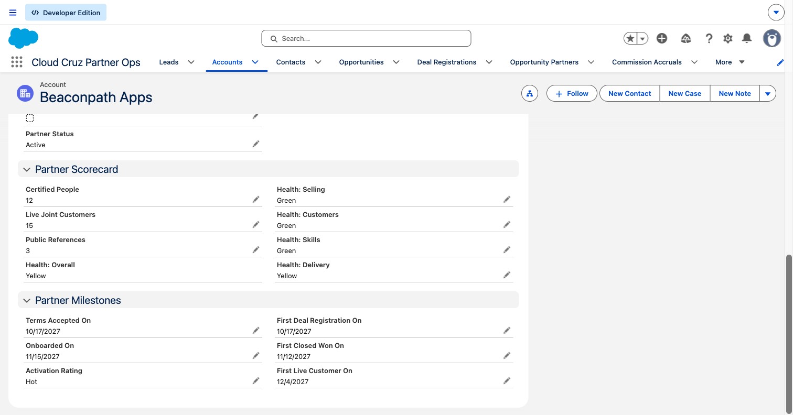Go to the Opportunities tab
Image resolution: width=793 pixels, height=415 pixels.
coord(361,62)
